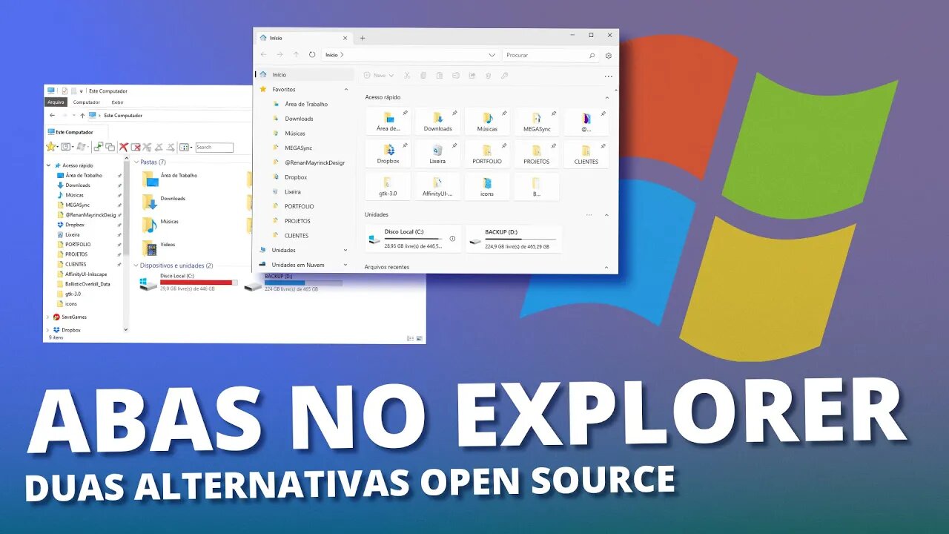Image resolution: width=949 pixels, height=534 pixels.
Task: Toggle the pin on the Músicas tile
Action: pyautogui.click(x=504, y=113)
